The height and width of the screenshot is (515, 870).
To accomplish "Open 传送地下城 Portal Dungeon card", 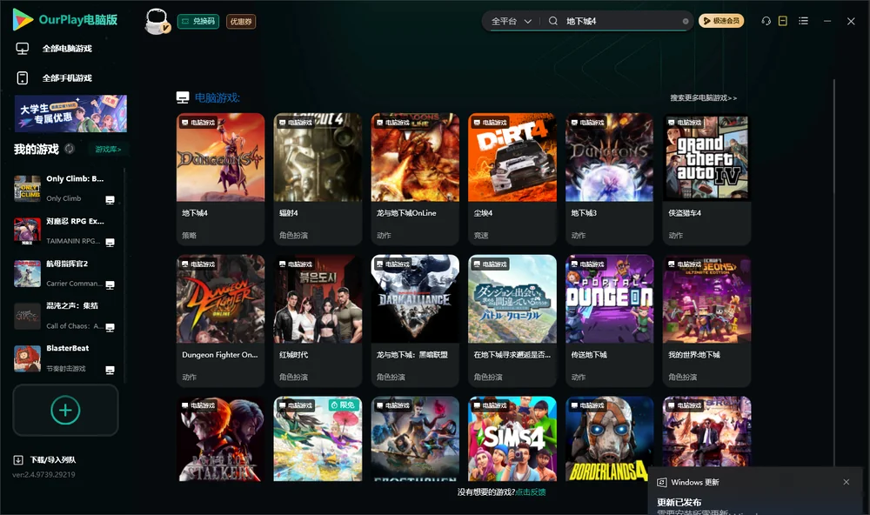I will [x=609, y=320].
